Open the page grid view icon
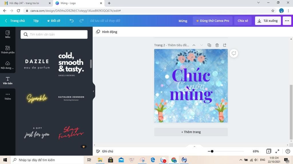The image size is (293, 164). click(x=268, y=151)
